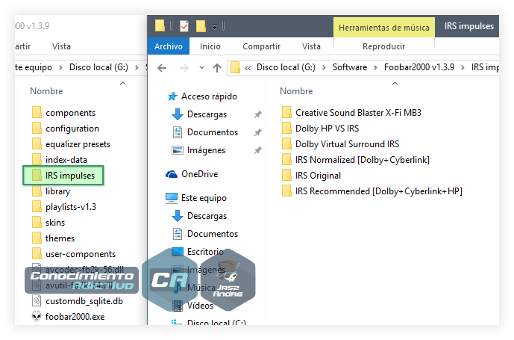Click Vista tab in the Foobar2000 window
This screenshot has width=514, height=340.
[x=61, y=46]
